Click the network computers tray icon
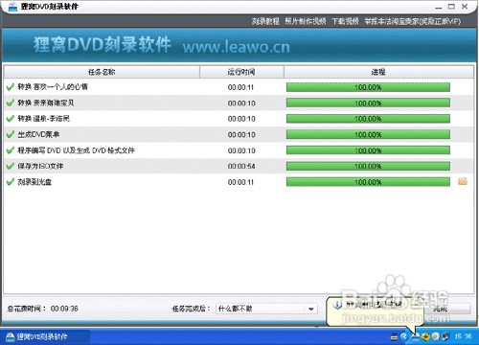479x345 pixels. 445,336
